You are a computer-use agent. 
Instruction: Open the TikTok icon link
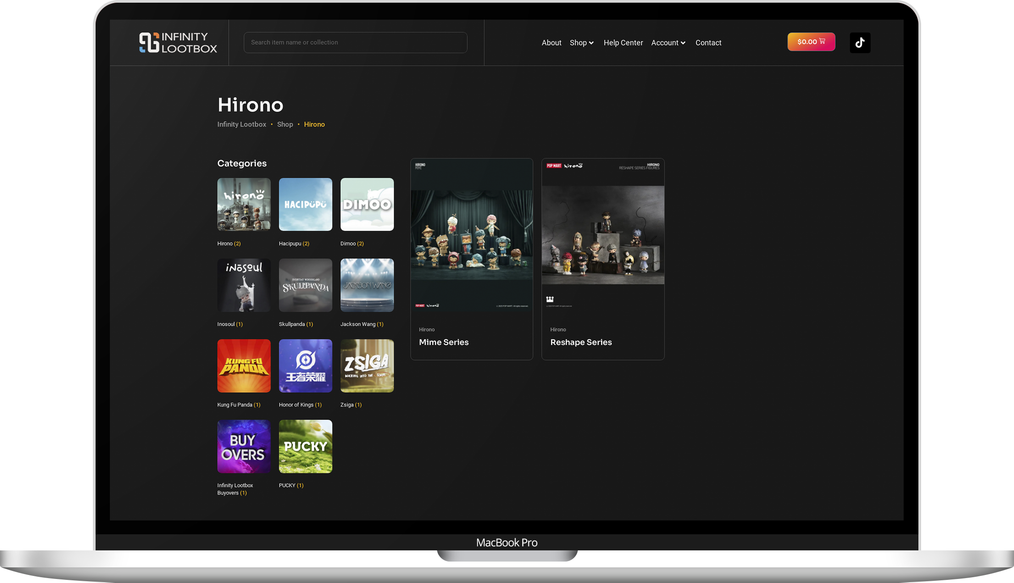pos(860,43)
